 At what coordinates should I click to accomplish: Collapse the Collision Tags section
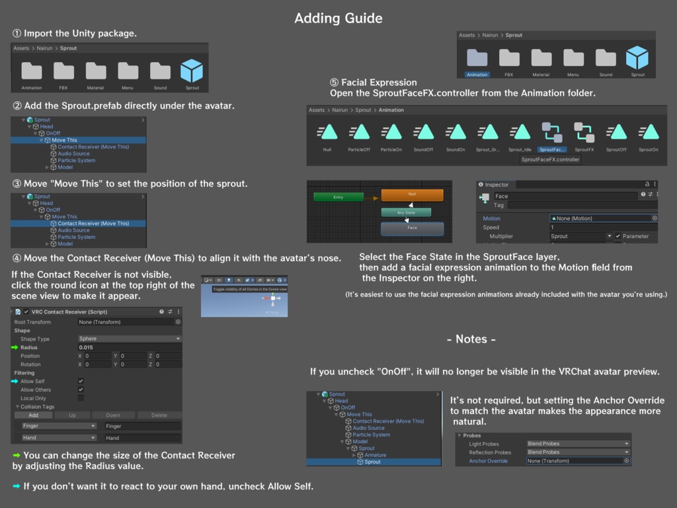point(18,407)
